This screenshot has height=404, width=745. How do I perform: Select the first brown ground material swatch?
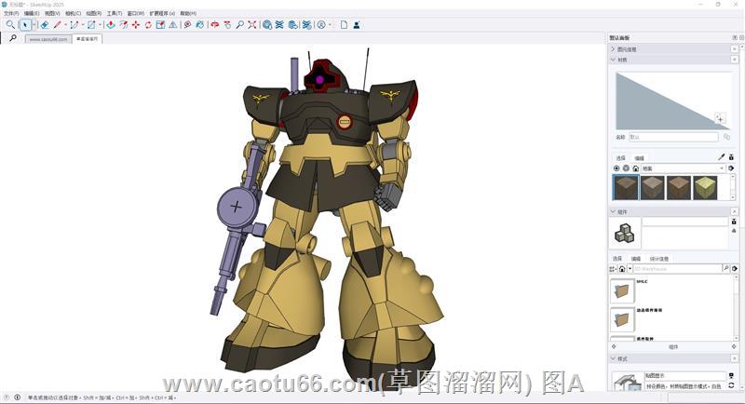[x=625, y=187]
